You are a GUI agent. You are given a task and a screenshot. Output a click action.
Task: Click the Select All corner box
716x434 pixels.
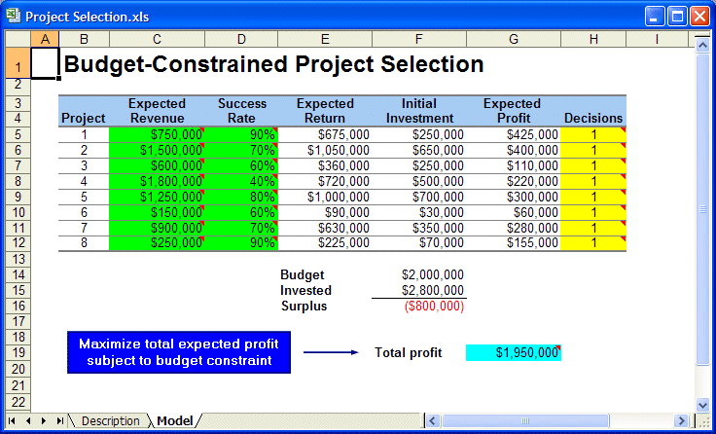tap(18, 39)
